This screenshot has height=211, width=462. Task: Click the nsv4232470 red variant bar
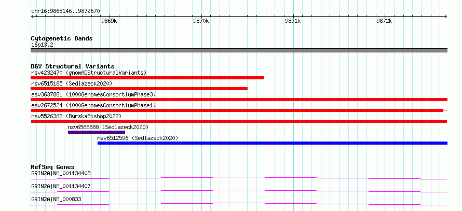pos(147,78)
